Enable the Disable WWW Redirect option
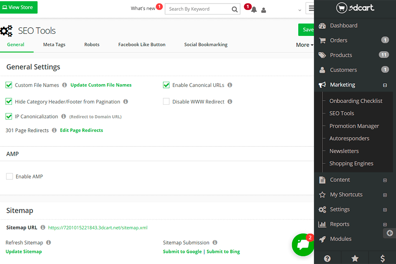The width and height of the screenshot is (396, 264). pyautogui.click(x=166, y=101)
